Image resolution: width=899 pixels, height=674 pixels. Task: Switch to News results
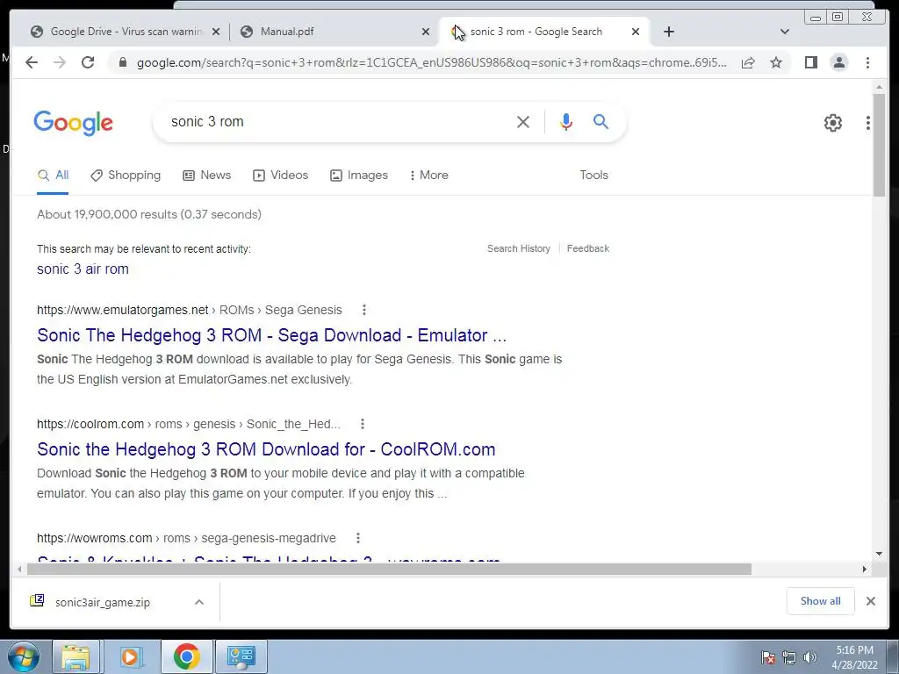(x=206, y=176)
